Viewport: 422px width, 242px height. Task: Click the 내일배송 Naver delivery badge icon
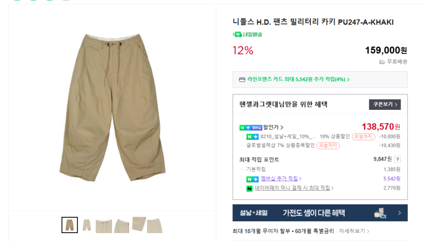coord(237,34)
